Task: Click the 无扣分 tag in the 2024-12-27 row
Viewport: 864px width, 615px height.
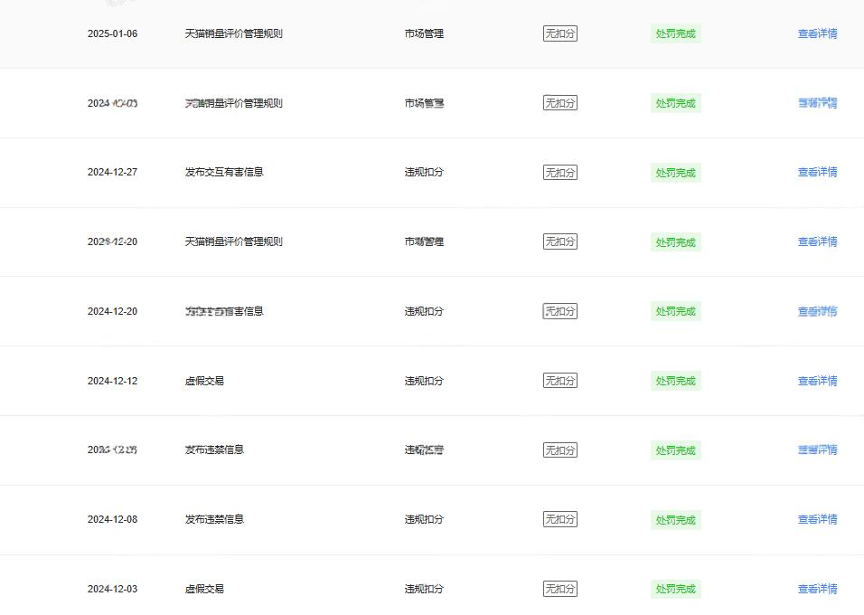Action: coord(559,172)
